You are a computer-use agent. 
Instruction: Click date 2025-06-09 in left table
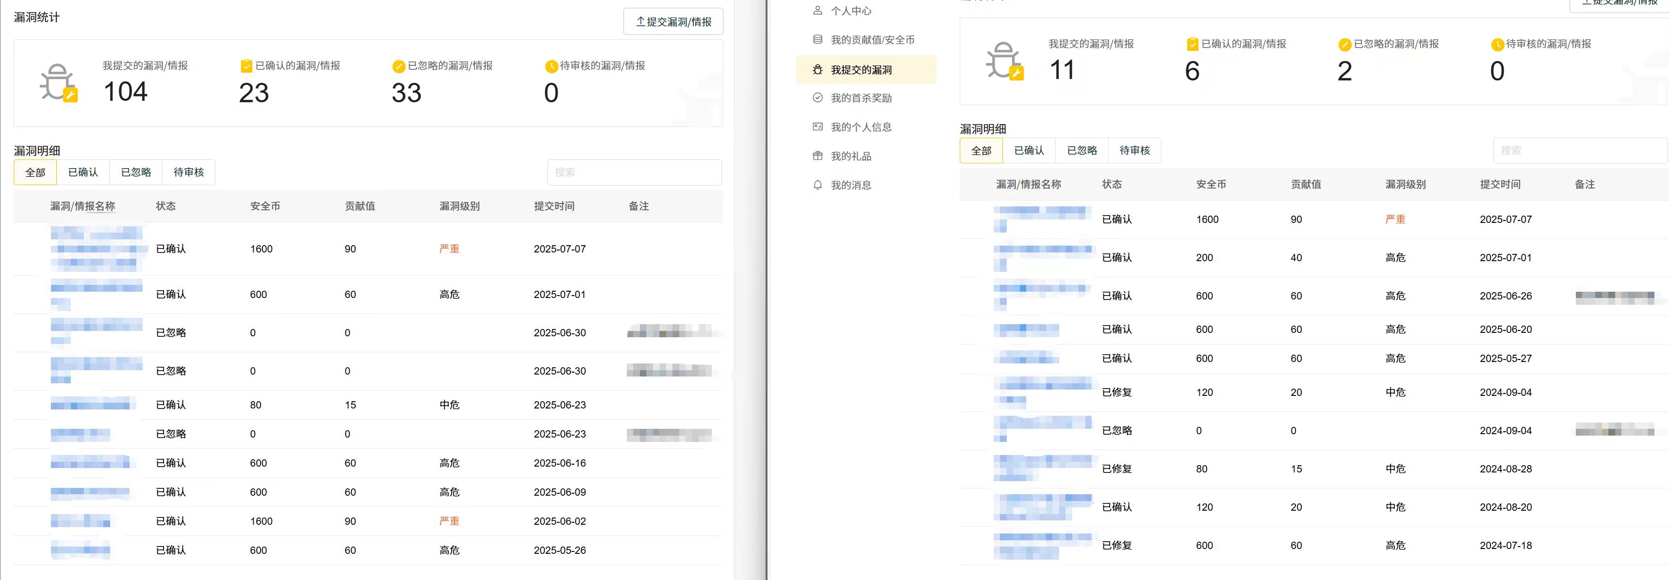click(560, 493)
